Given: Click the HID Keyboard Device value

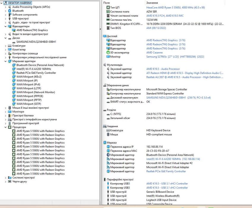Looking at the screenshot, I should point(158,130).
